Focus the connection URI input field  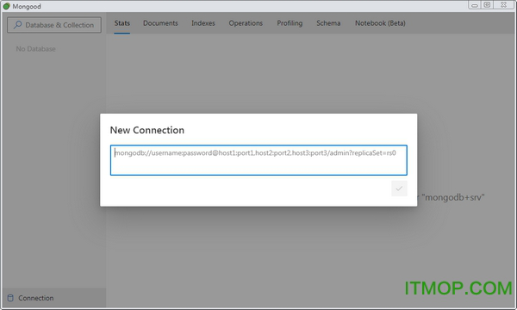tap(258, 160)
